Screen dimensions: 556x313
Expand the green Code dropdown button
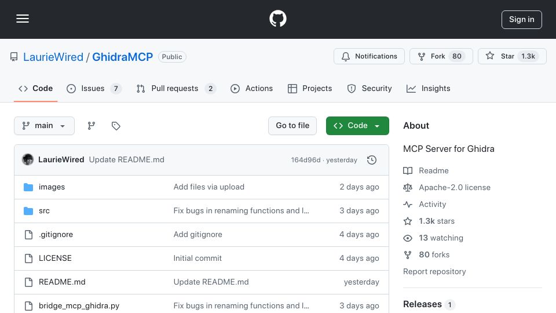(x=357, y=126)
